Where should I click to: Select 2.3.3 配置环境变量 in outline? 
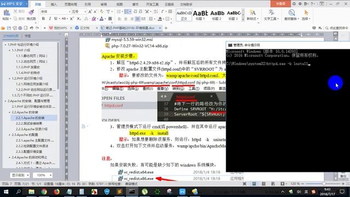pos(29,152)
